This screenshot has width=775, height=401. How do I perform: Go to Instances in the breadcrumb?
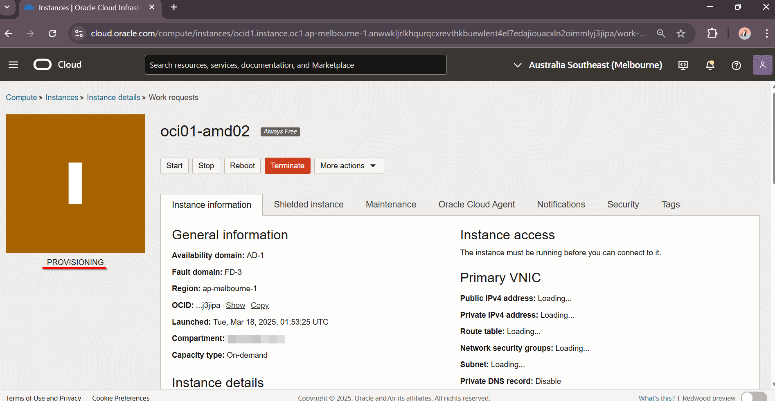(62, 98)
